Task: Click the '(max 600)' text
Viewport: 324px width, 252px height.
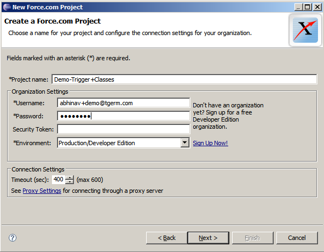Action: pos(90,180)
